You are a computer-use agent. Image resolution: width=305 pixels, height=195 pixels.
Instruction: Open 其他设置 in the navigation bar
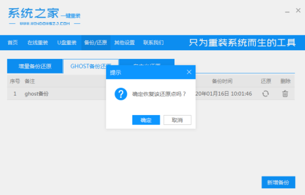(x=124, y=42)
